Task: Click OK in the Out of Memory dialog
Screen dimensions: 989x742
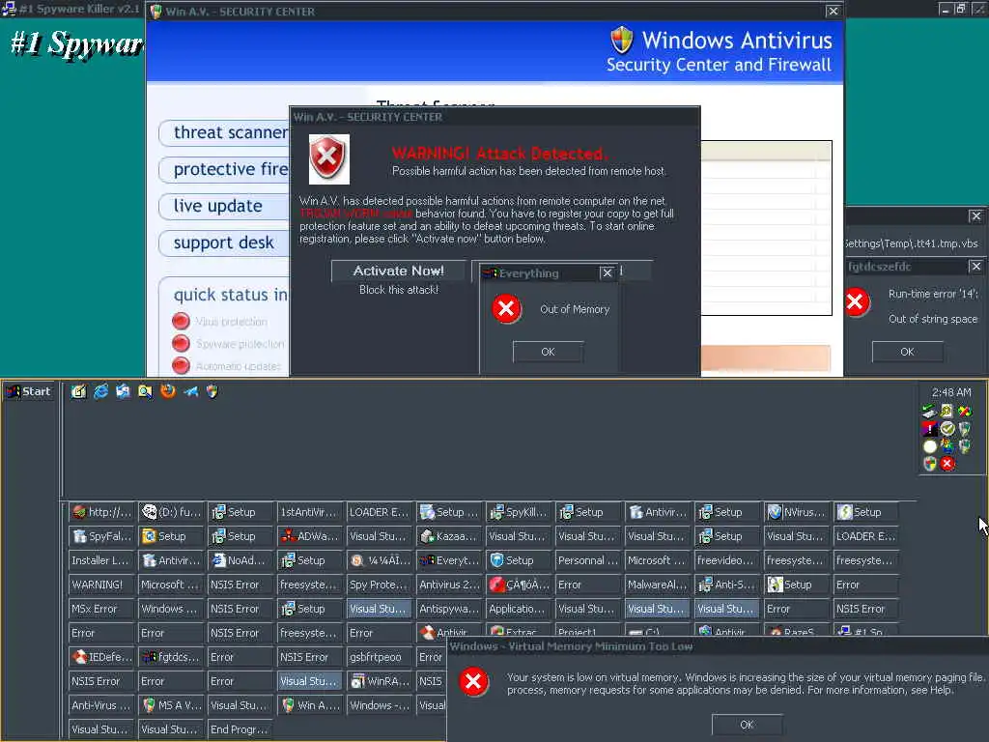Action: tap(549, 352)
